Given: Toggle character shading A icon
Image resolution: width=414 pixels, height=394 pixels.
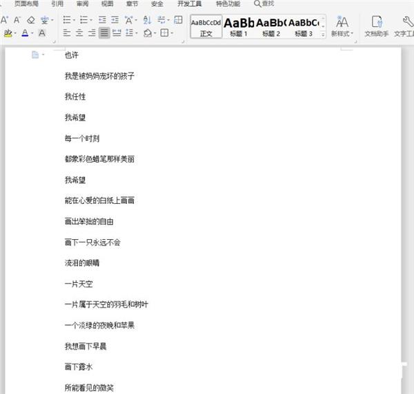Looking at the screenshot, I should (x=41, y=33).
